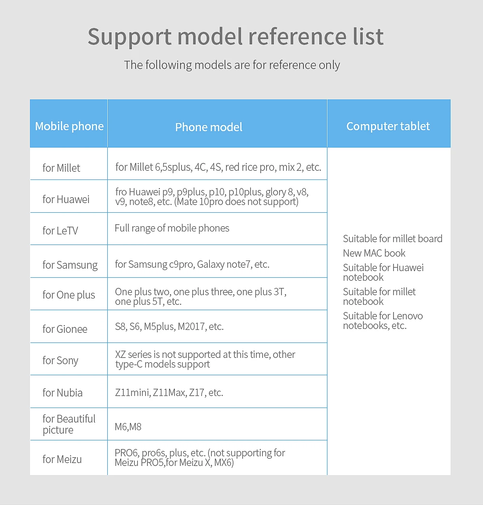Select the 'for Beautiful picture' row label

[x=69, y=424]
